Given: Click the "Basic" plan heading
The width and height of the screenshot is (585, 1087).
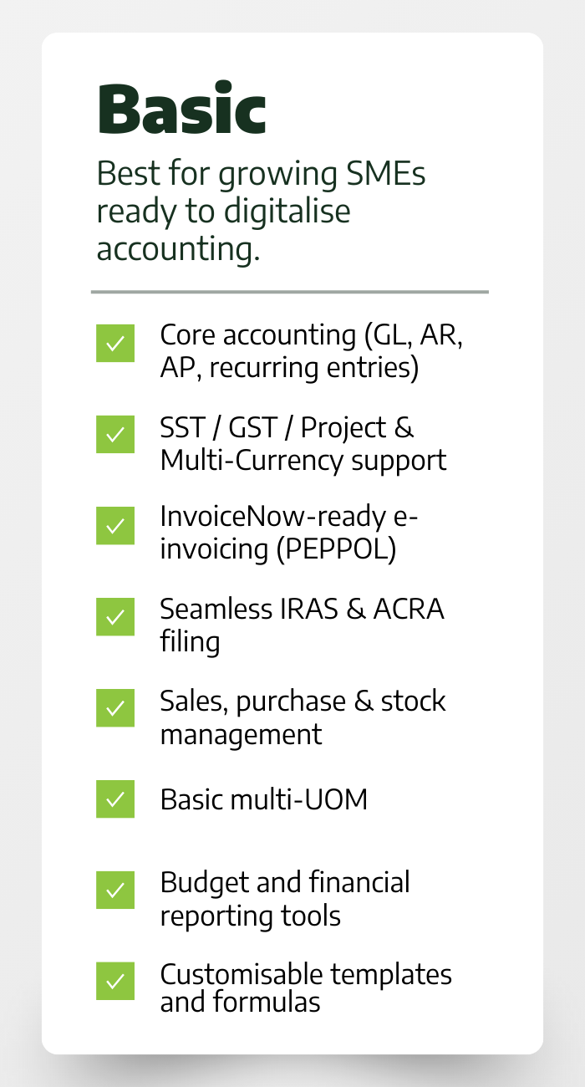Looking at the screenshot, I should point(181,110).
